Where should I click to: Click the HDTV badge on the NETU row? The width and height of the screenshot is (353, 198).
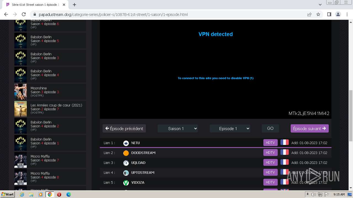click(270, 143)
